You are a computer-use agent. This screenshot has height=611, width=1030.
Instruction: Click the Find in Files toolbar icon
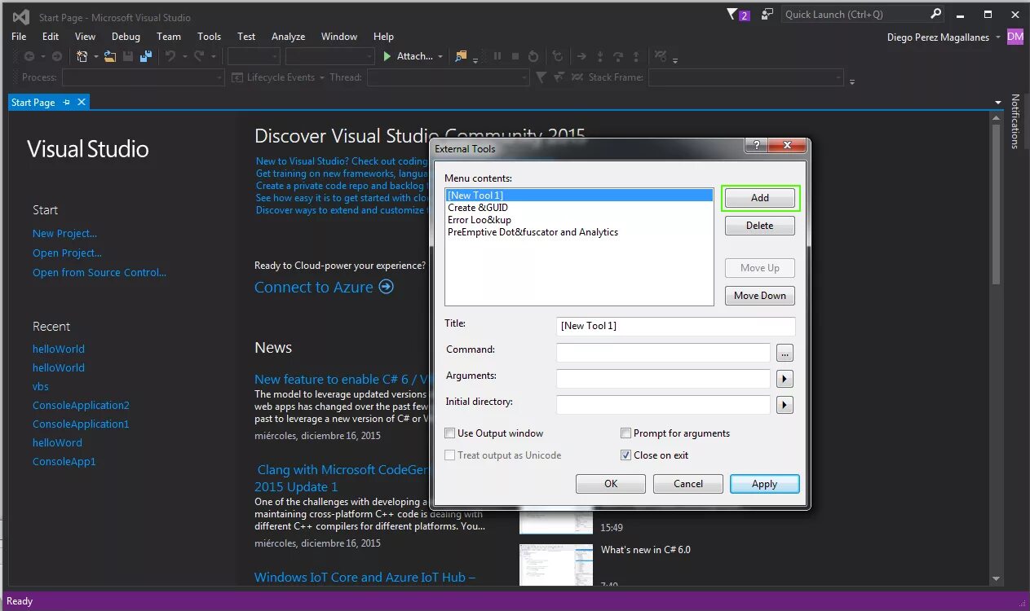tap(462, 56)
